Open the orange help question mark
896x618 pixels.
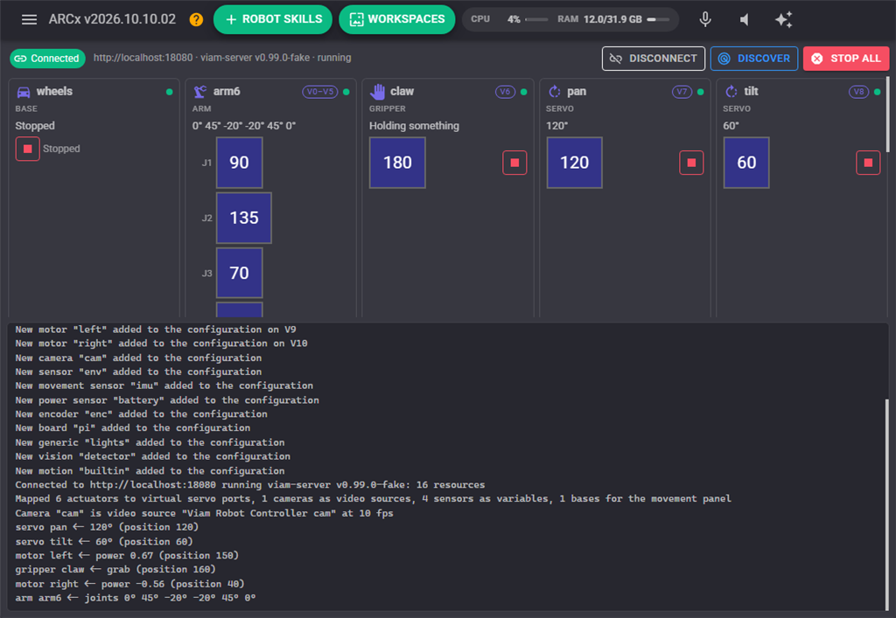196,19
